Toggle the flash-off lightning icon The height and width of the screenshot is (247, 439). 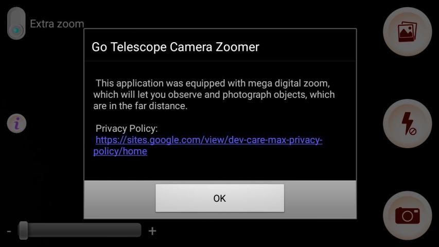(408, 123)
